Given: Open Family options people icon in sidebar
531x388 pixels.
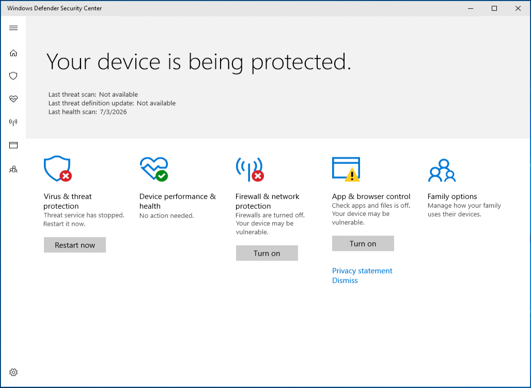Looking at the screenshot, I should pos(13,169).
